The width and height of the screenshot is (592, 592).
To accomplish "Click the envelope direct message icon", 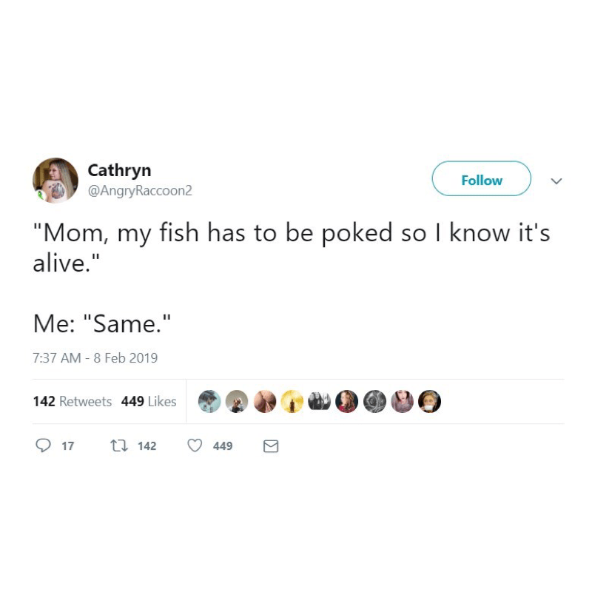I will (271, 445).
